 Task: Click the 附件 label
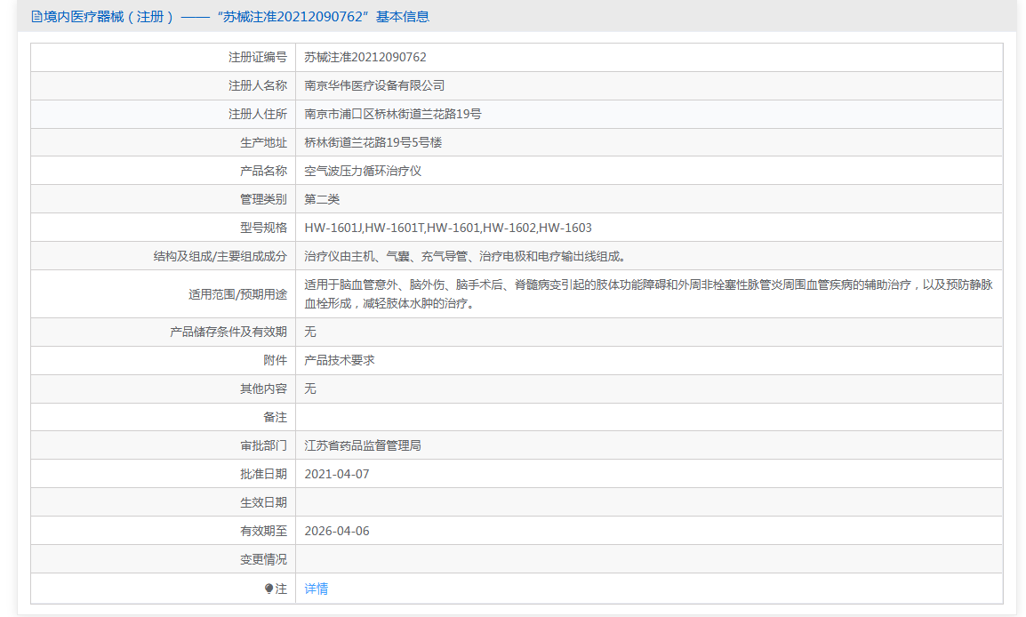[275, 361]
